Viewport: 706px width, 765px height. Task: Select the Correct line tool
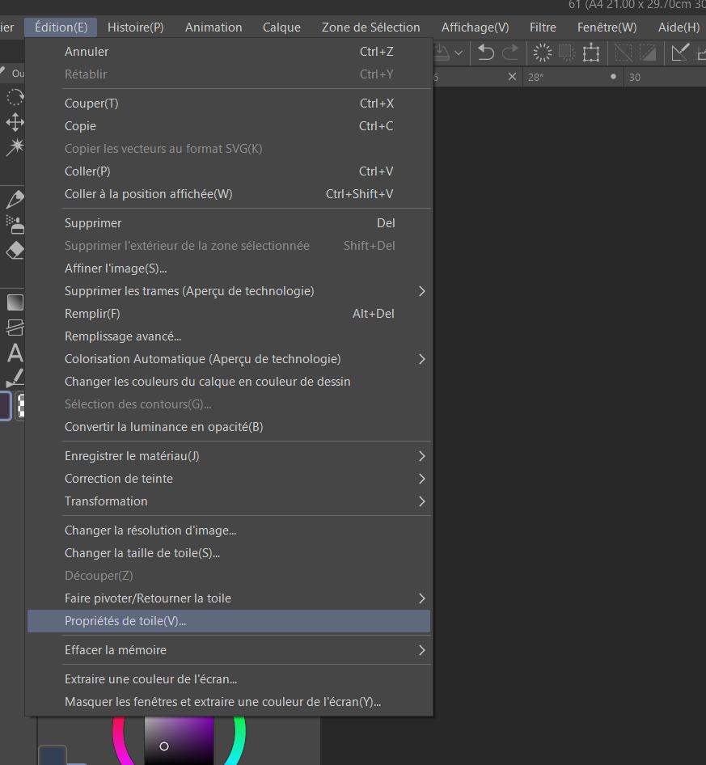(15, 378)
